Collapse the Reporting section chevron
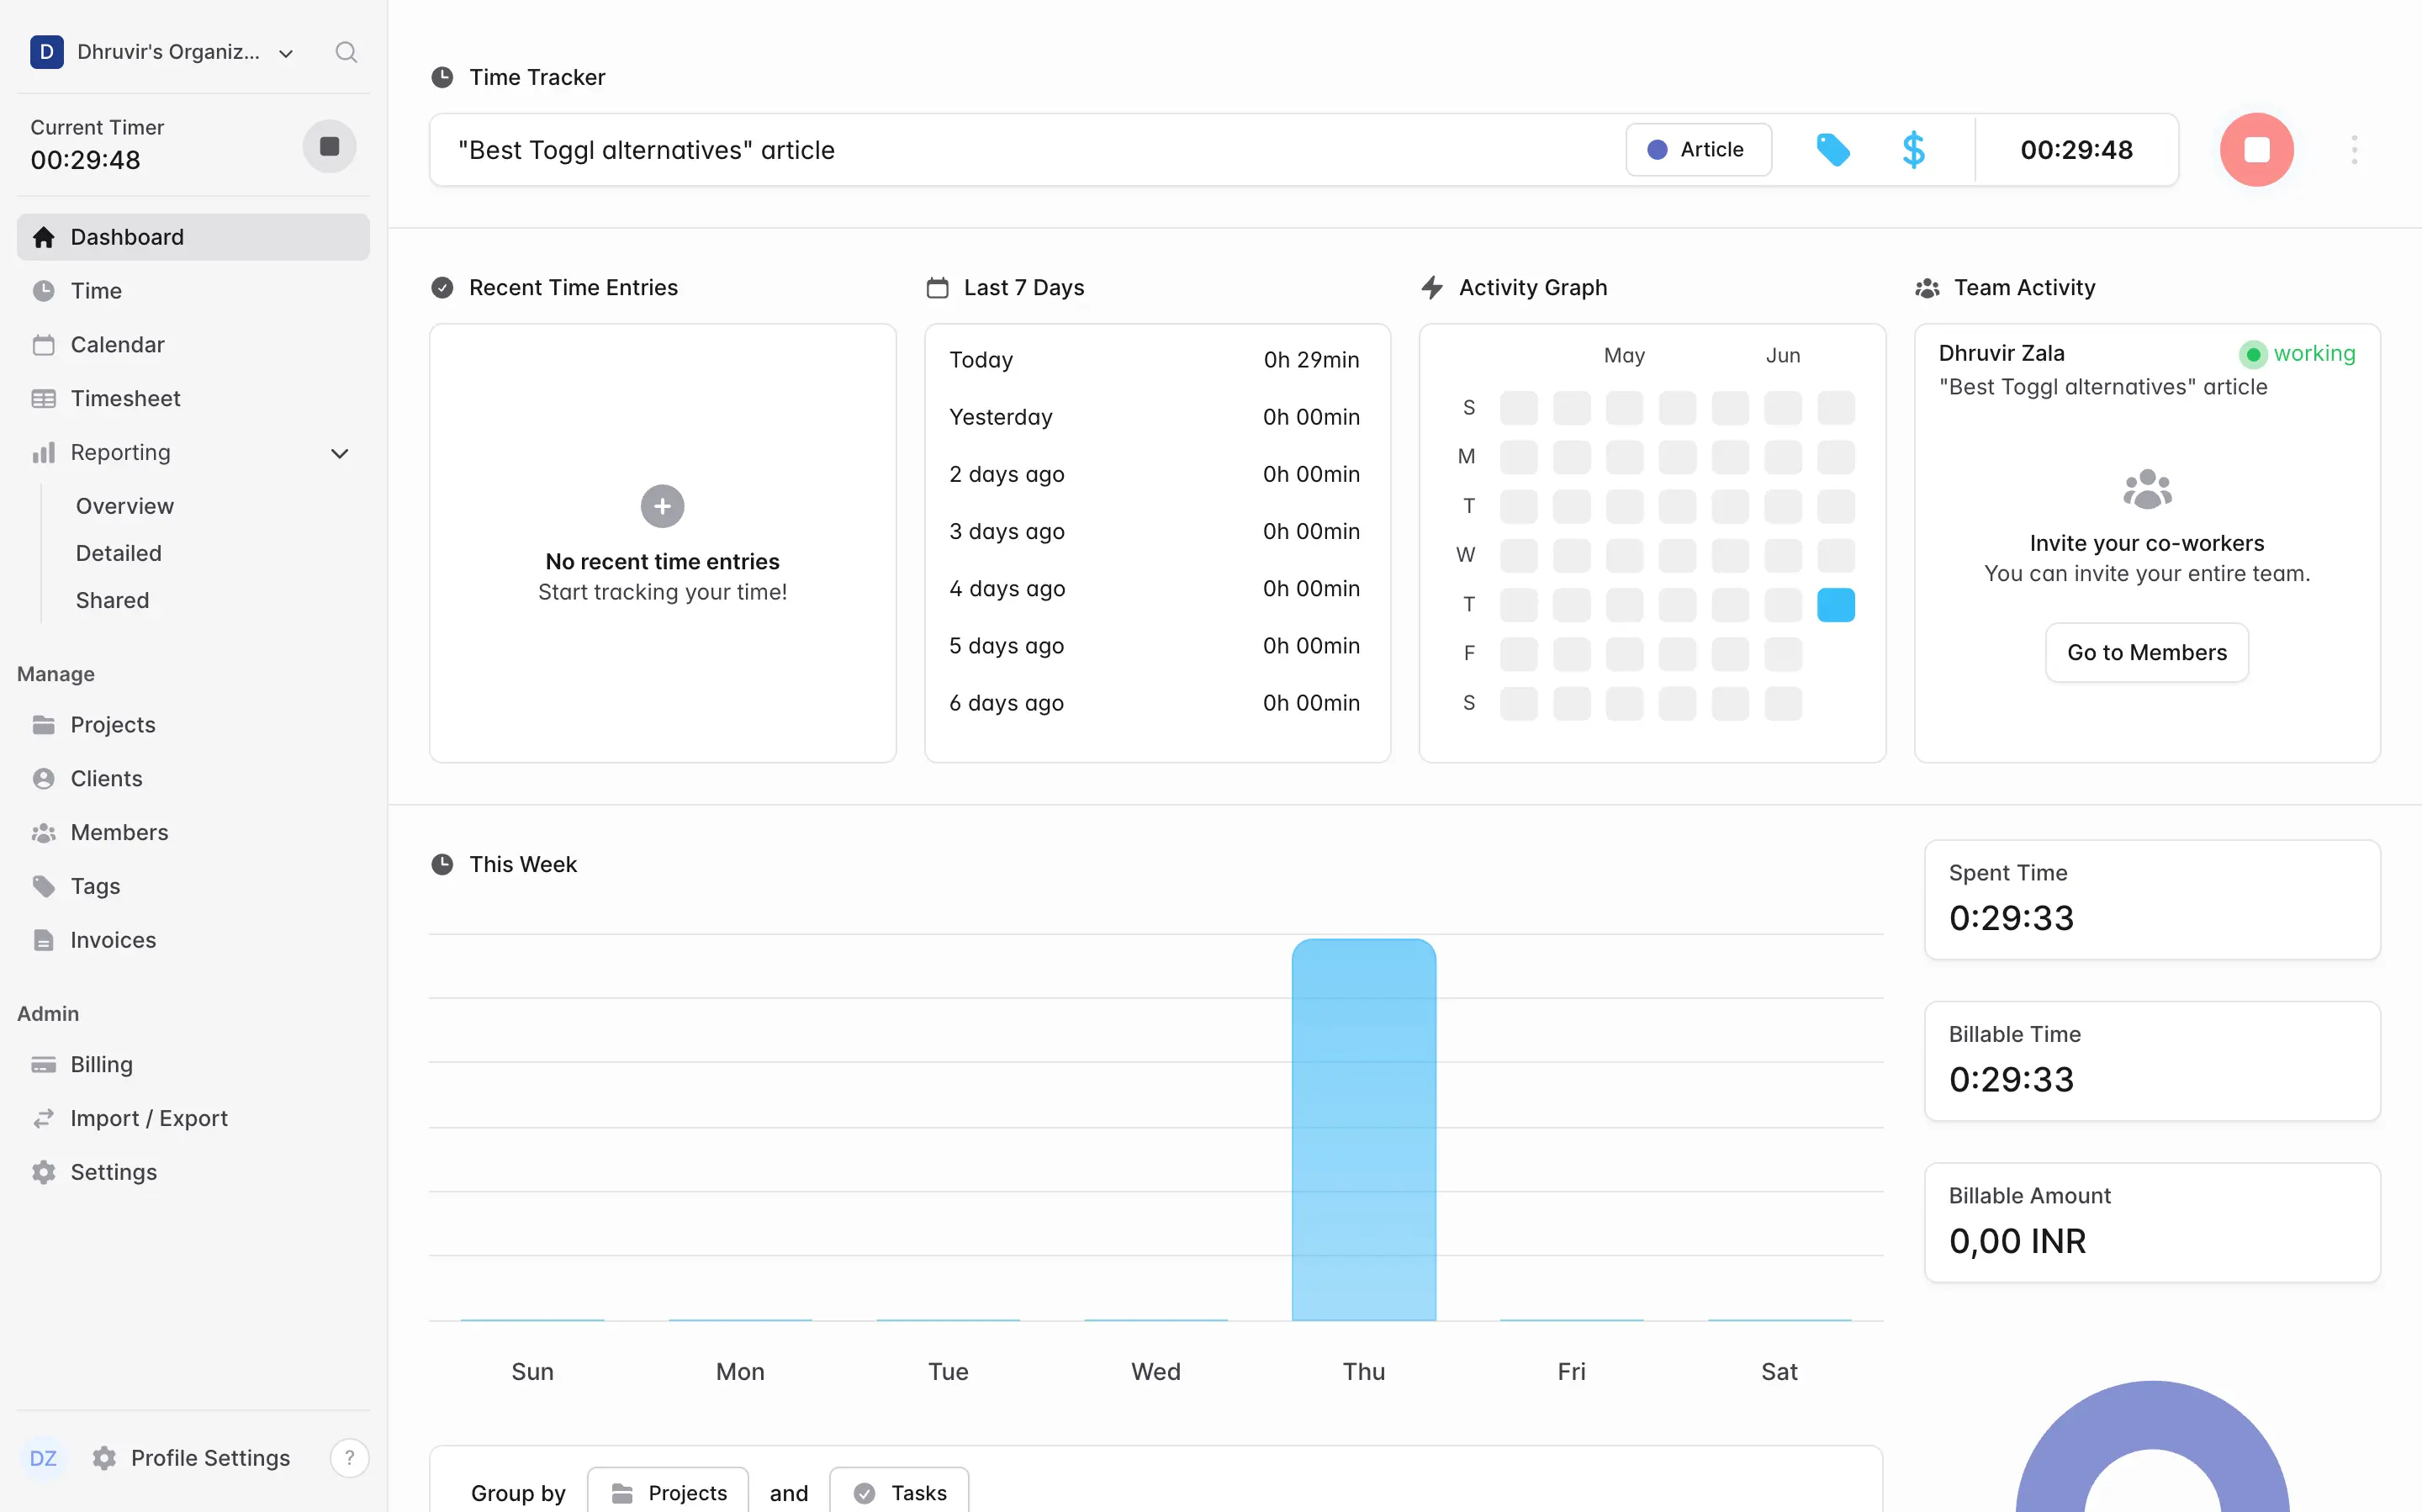The height and width of the screenshot is (1512, 2422). tap(340, 453)
